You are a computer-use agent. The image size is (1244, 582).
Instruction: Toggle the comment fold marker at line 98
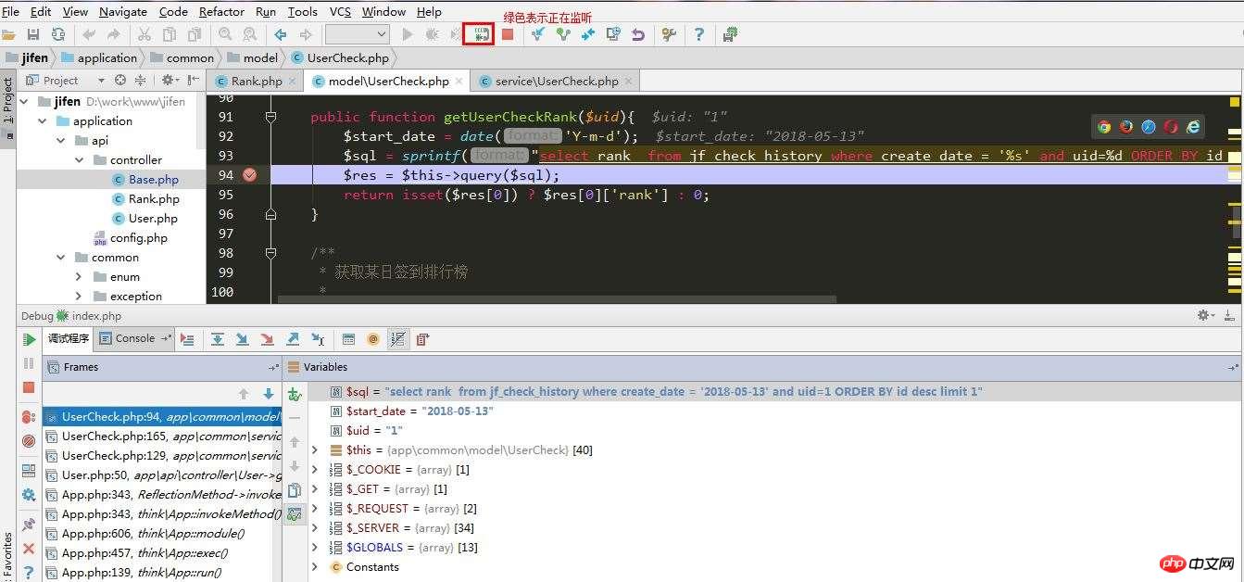270,252
